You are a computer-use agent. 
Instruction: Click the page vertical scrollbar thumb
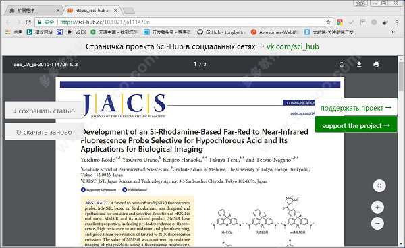[x=400, y=76]
